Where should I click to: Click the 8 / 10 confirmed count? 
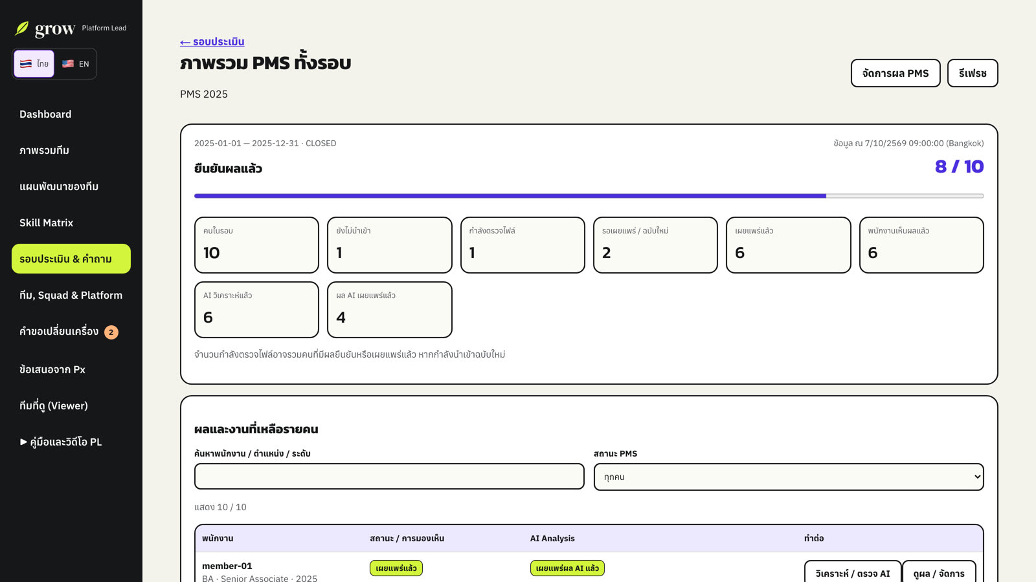(x=959, y=167)
